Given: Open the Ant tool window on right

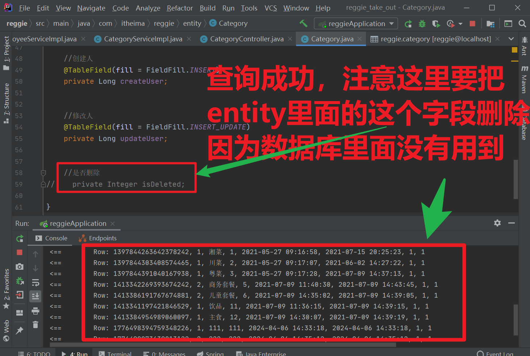Looking at the screenshot, I should [x=524, y=46].
